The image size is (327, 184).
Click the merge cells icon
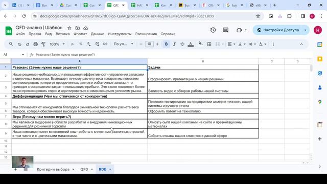click(218, 44)
